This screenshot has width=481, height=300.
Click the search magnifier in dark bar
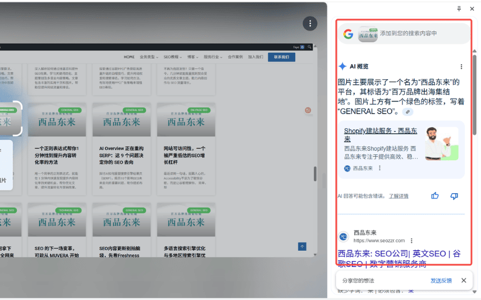(x=309, y=47)
